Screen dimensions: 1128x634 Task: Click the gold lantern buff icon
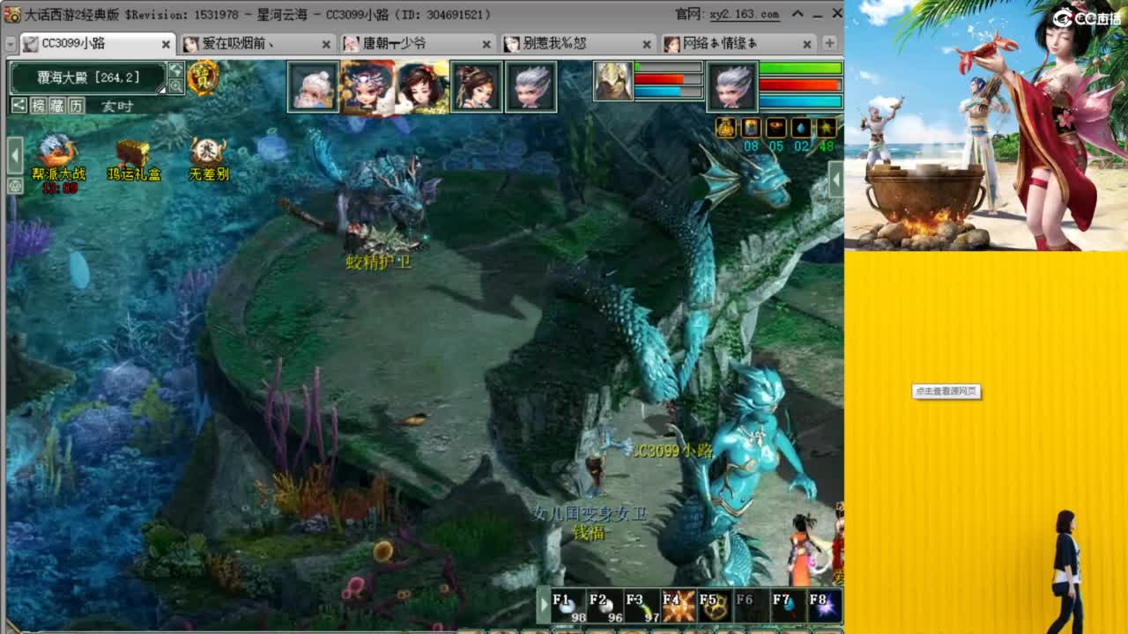pos(725,128)
